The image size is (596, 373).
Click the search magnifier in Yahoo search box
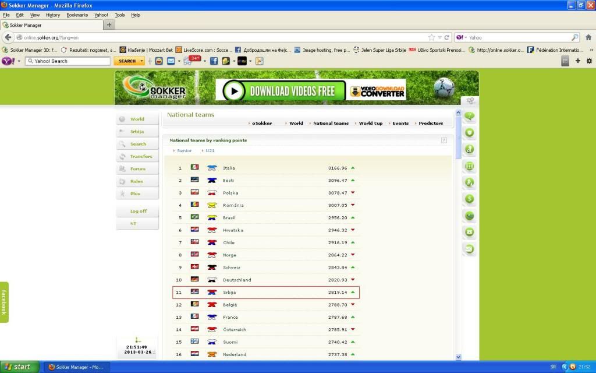pos(574,37)
